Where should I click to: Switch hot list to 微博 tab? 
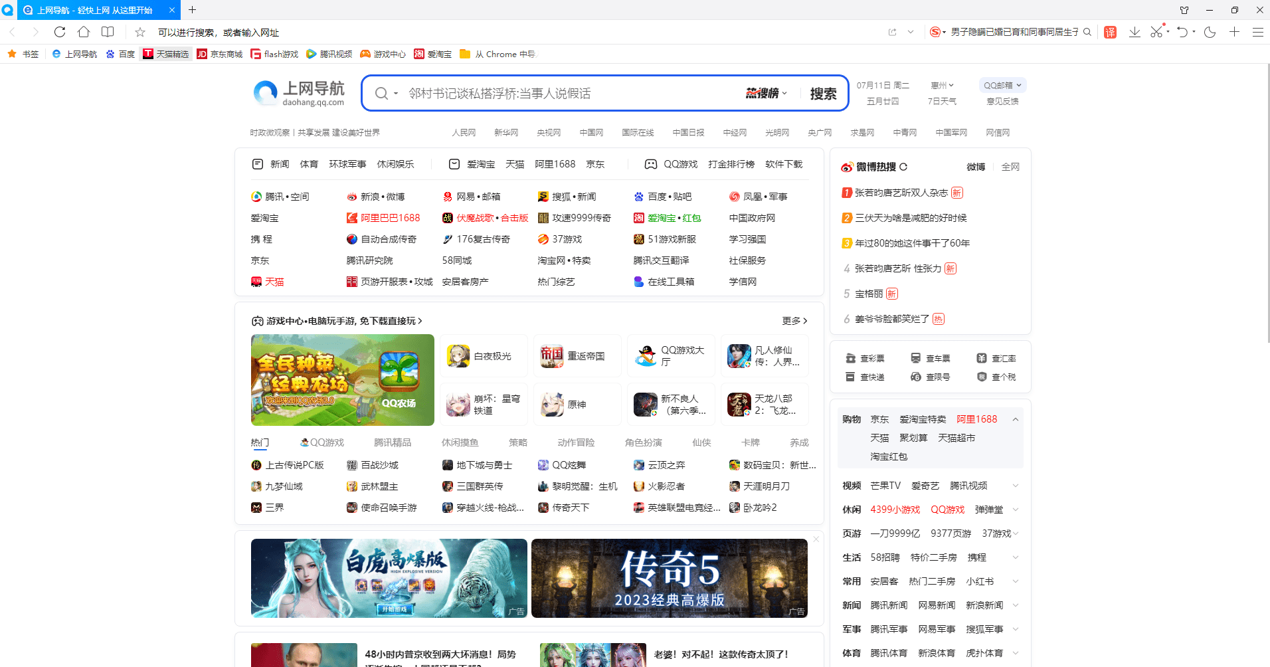click(976, 167)
